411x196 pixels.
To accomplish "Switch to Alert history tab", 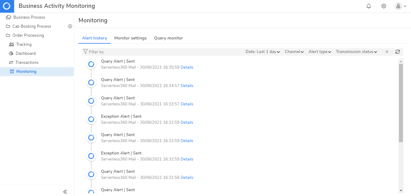I will tap(94, 38).
